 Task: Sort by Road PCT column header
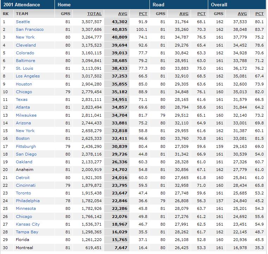tap(201, 14)
